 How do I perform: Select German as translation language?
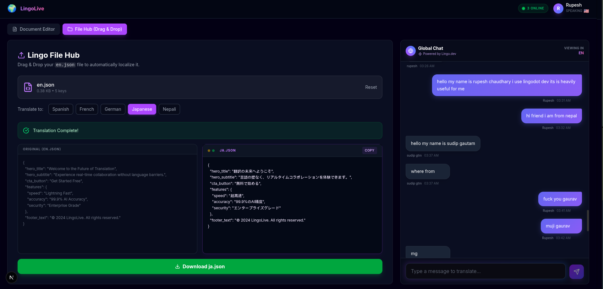point(113,109)
